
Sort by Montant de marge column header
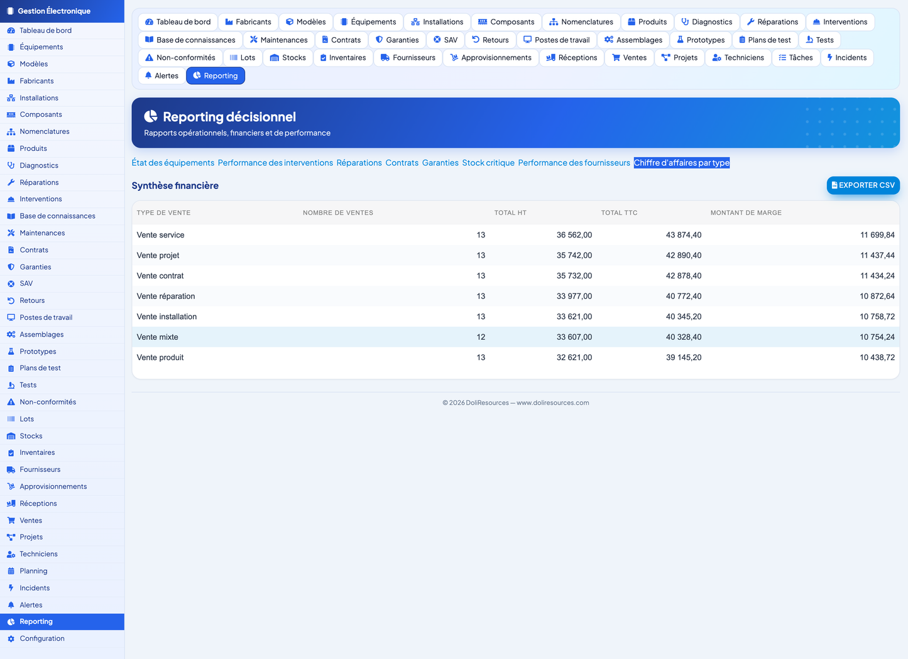(x=746, y=213)
